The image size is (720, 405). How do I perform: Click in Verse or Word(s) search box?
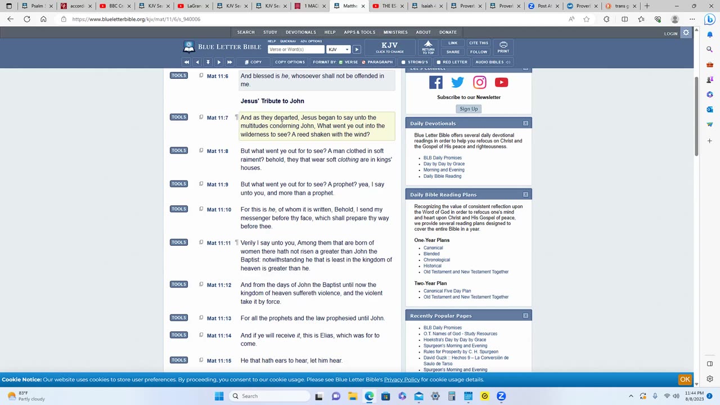click(x=295, y=49)
